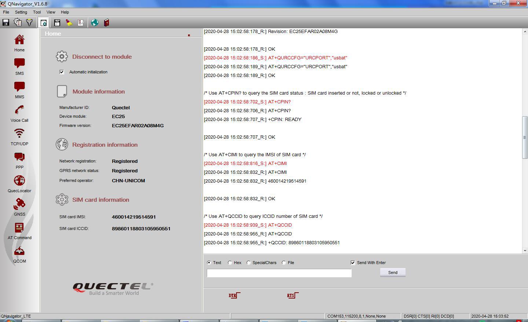Screen dimensions: 528x322
Task: Uncheck Send With Enter option
Action: coord(353,263)
